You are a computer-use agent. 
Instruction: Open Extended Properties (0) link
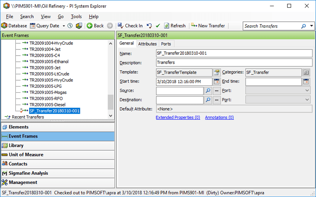point(178,118)
